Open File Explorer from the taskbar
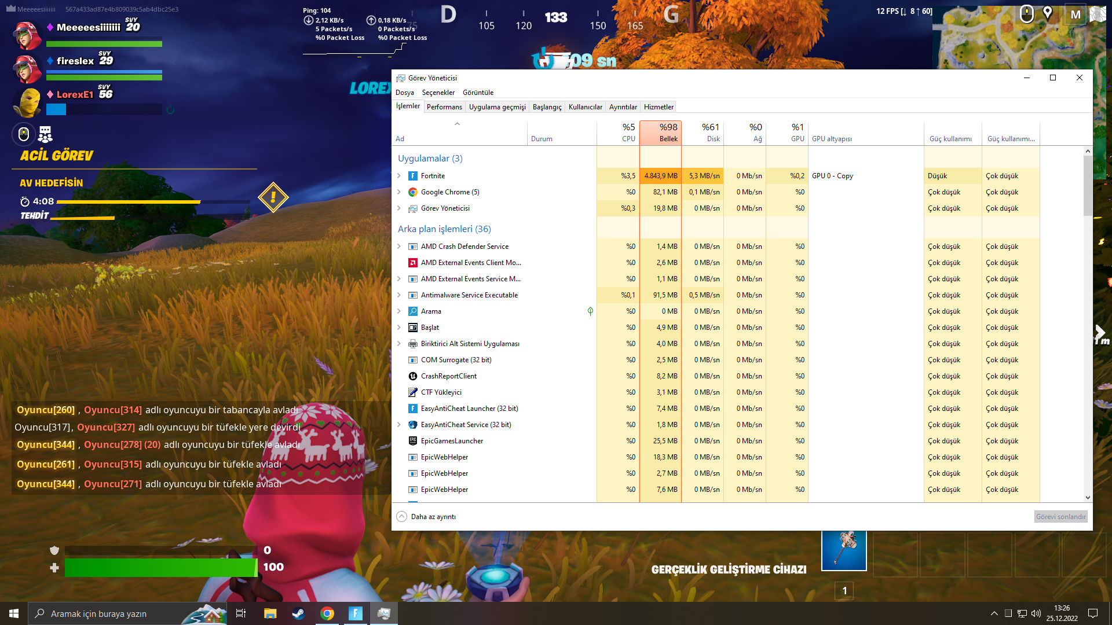 (270, 613)
